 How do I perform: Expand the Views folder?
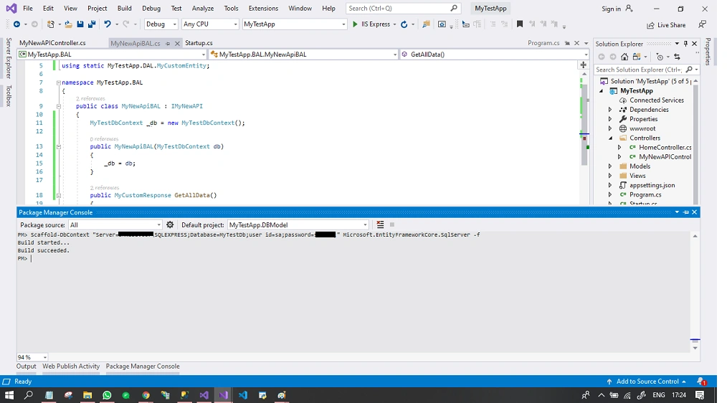tap(610, 176)
